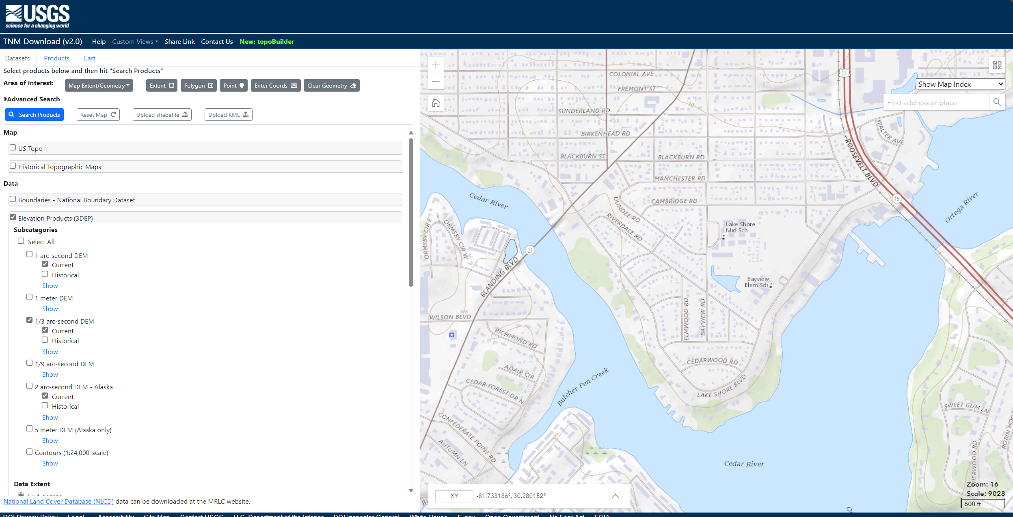The image size is (1013, 517).
Task: Switch to the Products tab
Action: [56, 58]
